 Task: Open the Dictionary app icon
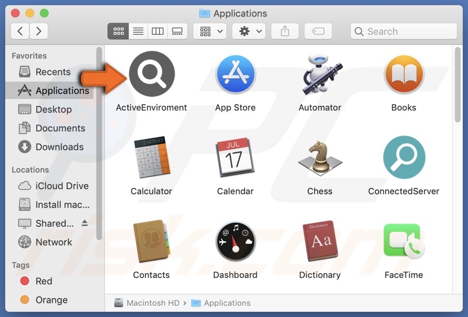pyautogui.click(x=320, y=241)
